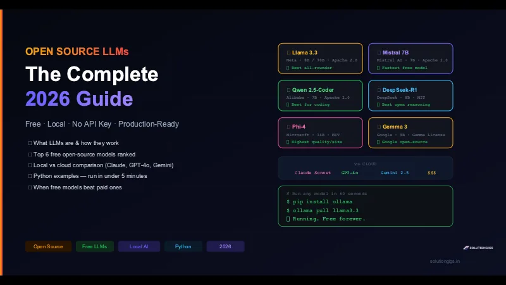Click 'DeepSeek · 8B · MIT' line
506x285 pixels.
[x=401, y=98]
